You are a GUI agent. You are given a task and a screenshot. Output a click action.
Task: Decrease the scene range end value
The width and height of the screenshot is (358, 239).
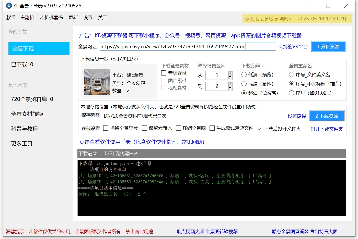[230, 88]
